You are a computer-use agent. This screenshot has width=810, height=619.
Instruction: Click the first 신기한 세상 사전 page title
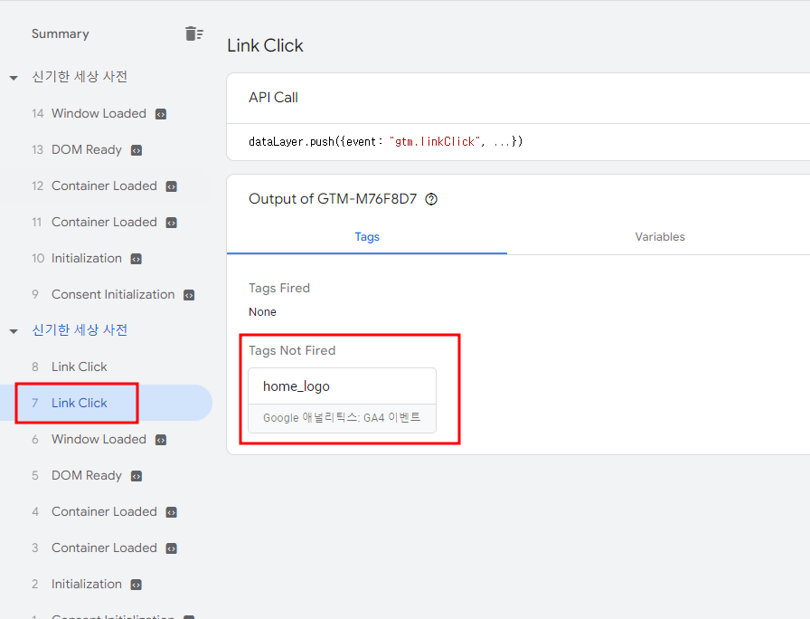click(x=80, y=77)
